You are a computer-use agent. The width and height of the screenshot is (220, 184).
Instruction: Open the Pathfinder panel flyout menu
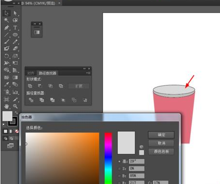pos(88,73)
